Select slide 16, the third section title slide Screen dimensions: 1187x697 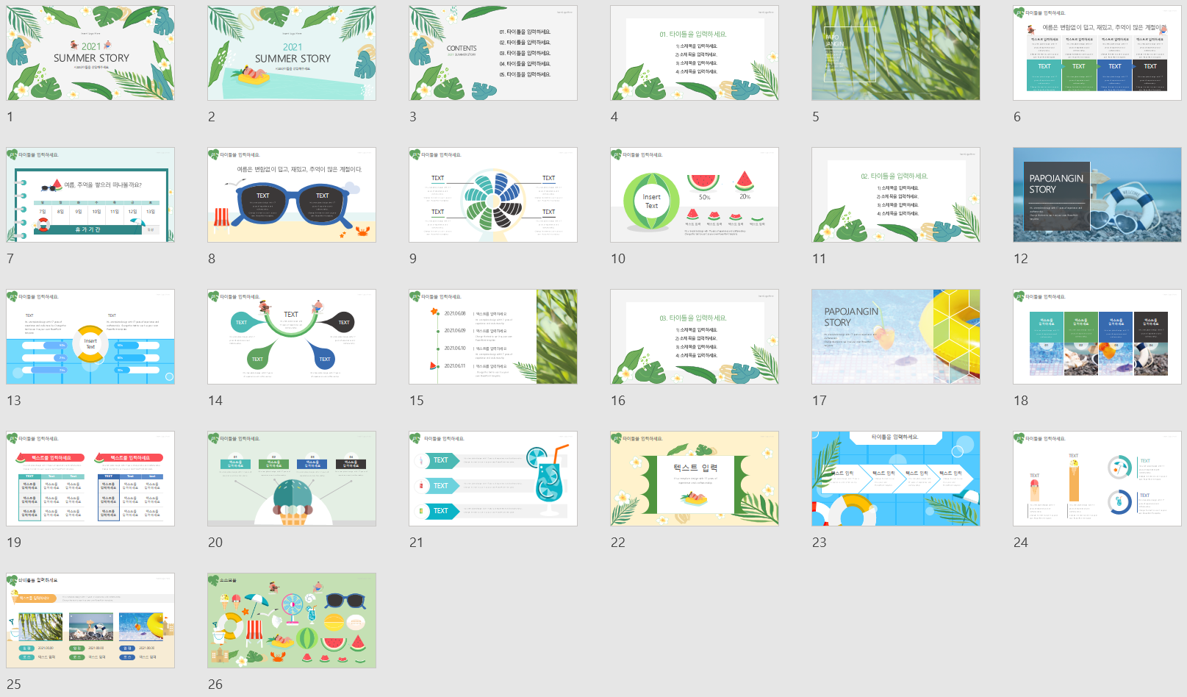click(695, 337)
